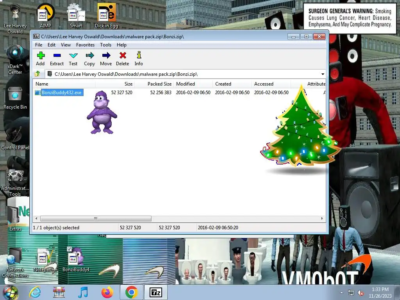Click the archive path address field
This screenshot has height=300, width=400.
(x=185, y=74)
